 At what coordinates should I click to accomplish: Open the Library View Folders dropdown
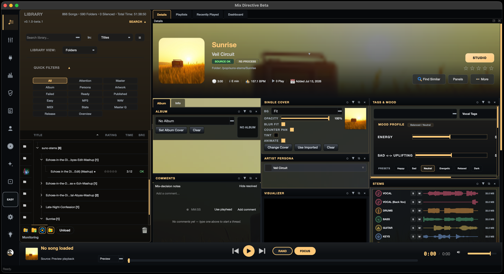[x=80, y=50]
